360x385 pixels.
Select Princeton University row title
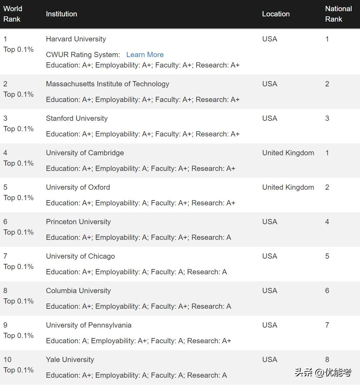tap(78, 222)
